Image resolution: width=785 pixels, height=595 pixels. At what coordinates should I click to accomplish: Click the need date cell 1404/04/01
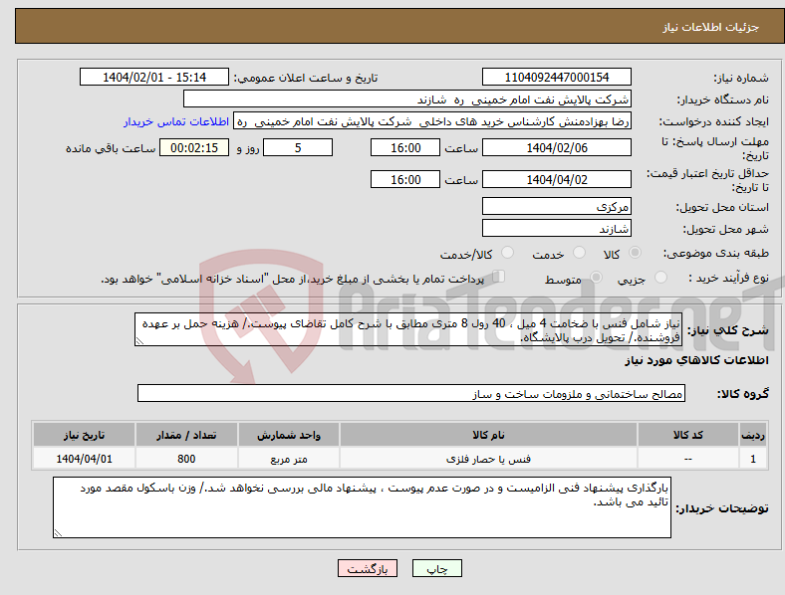click(84, 459)
